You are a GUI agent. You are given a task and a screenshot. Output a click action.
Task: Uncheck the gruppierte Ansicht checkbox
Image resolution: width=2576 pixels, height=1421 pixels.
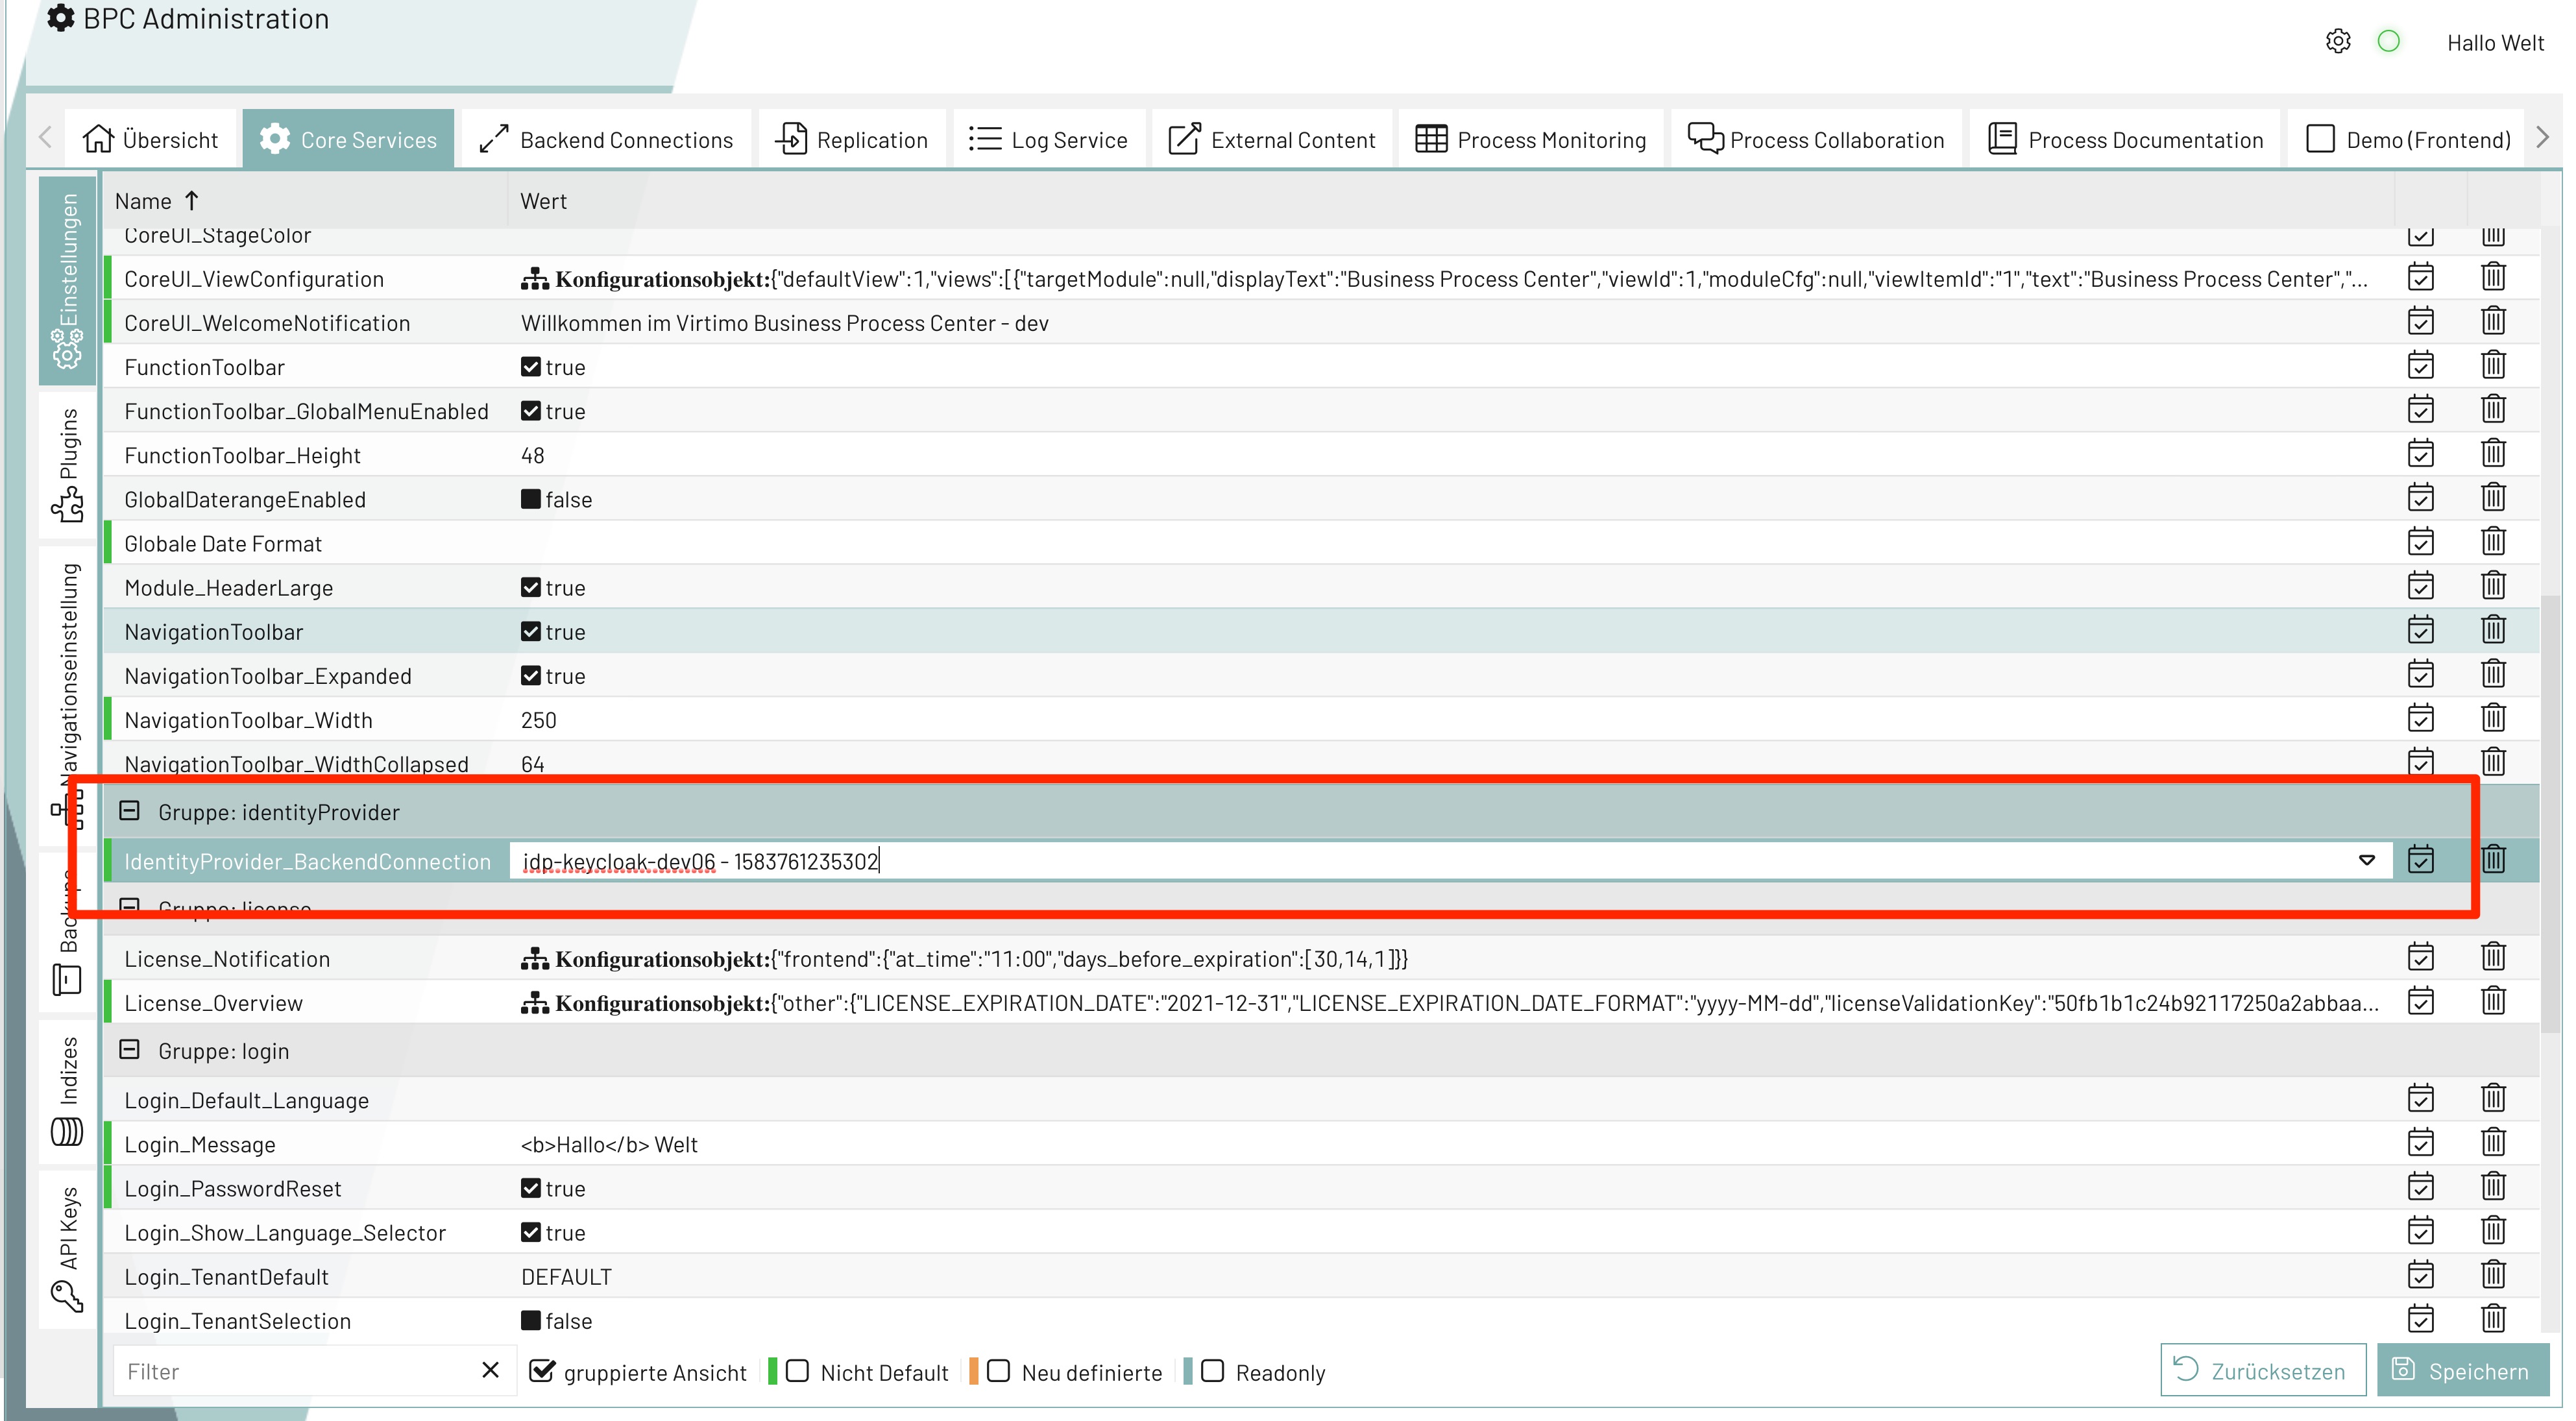pos(541,1371)
